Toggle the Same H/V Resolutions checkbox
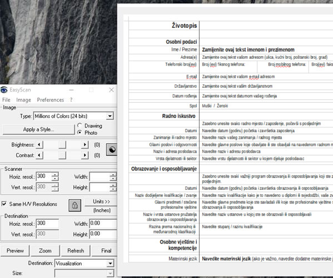 coord(4,204)
